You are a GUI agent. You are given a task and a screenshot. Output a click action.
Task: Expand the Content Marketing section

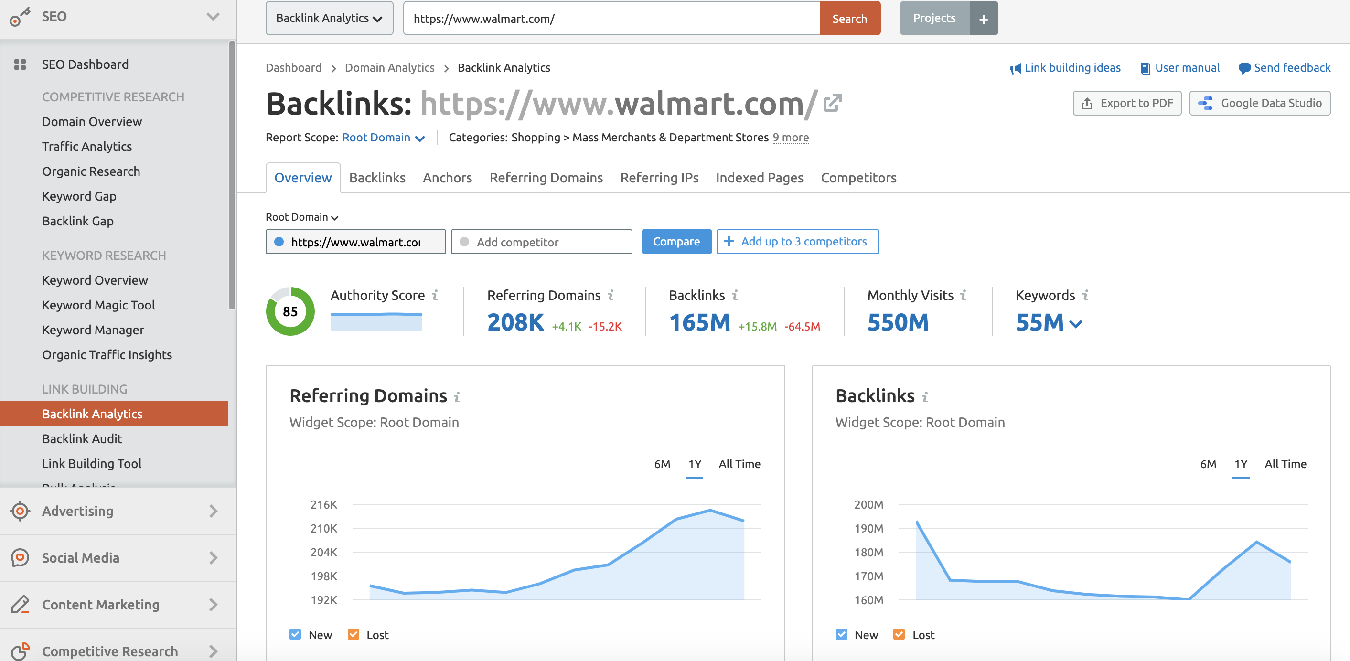[213, 605]
